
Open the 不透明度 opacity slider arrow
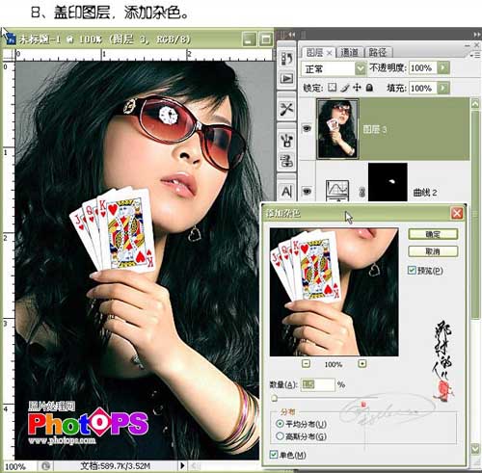coord(443,67)
